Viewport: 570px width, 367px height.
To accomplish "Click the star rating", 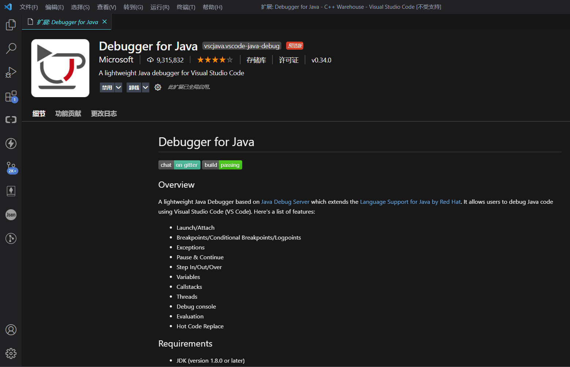I will point(215,60).
